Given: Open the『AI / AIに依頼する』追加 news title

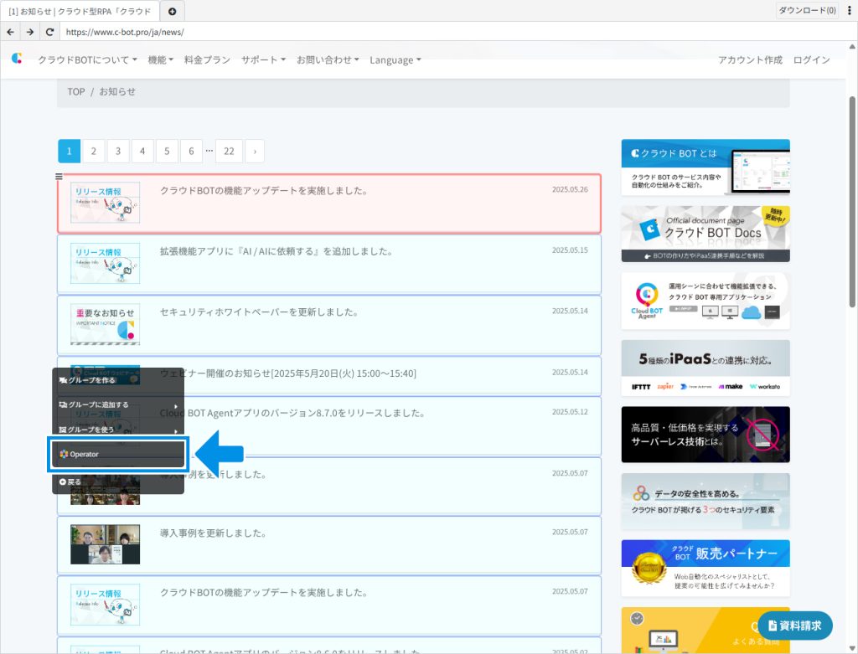Looking at the screenshot, I should 277,251.
